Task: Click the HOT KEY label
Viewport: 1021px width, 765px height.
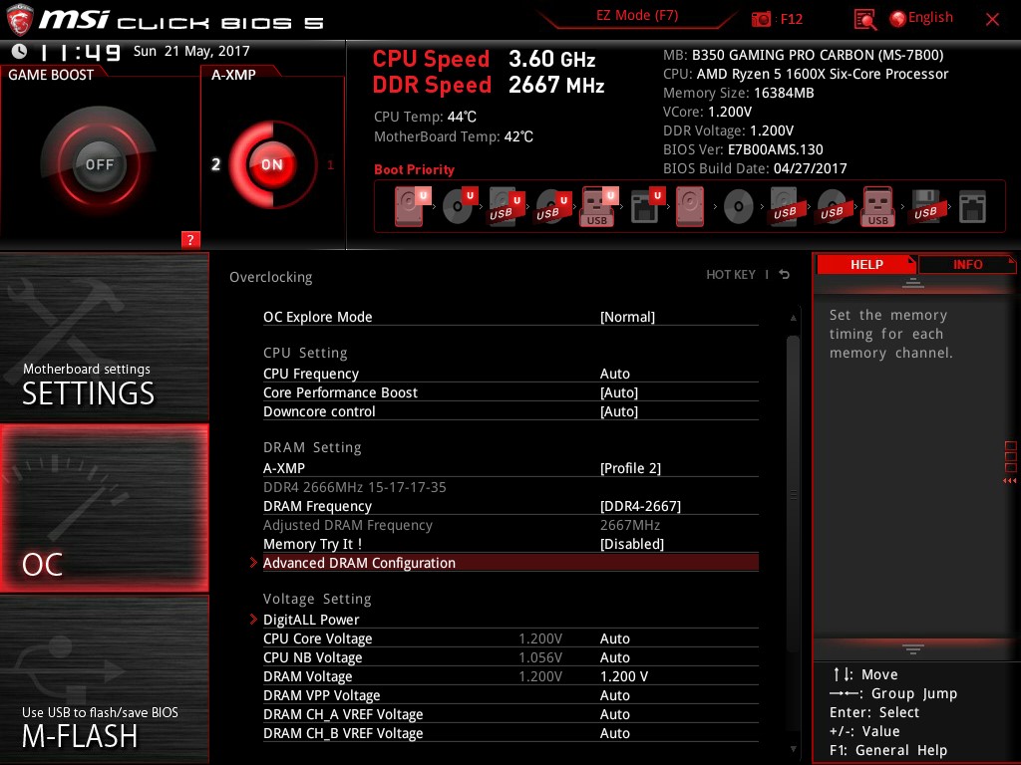Action: tap(731, 275)
